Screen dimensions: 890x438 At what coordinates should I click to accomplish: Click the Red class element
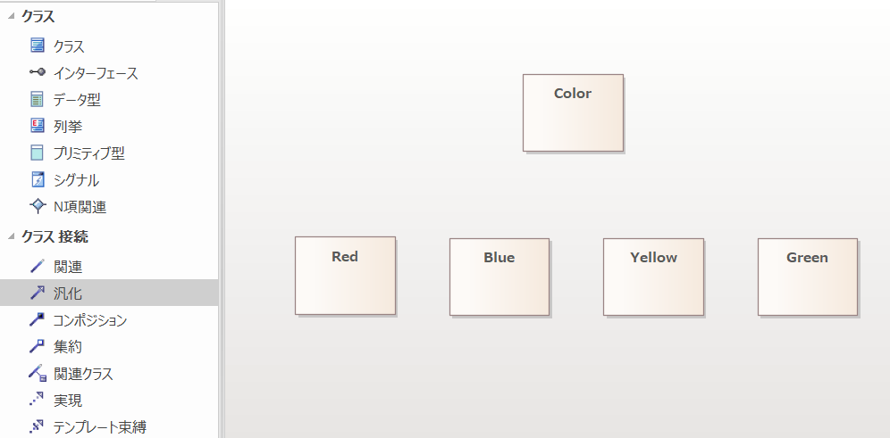point(345,276)
